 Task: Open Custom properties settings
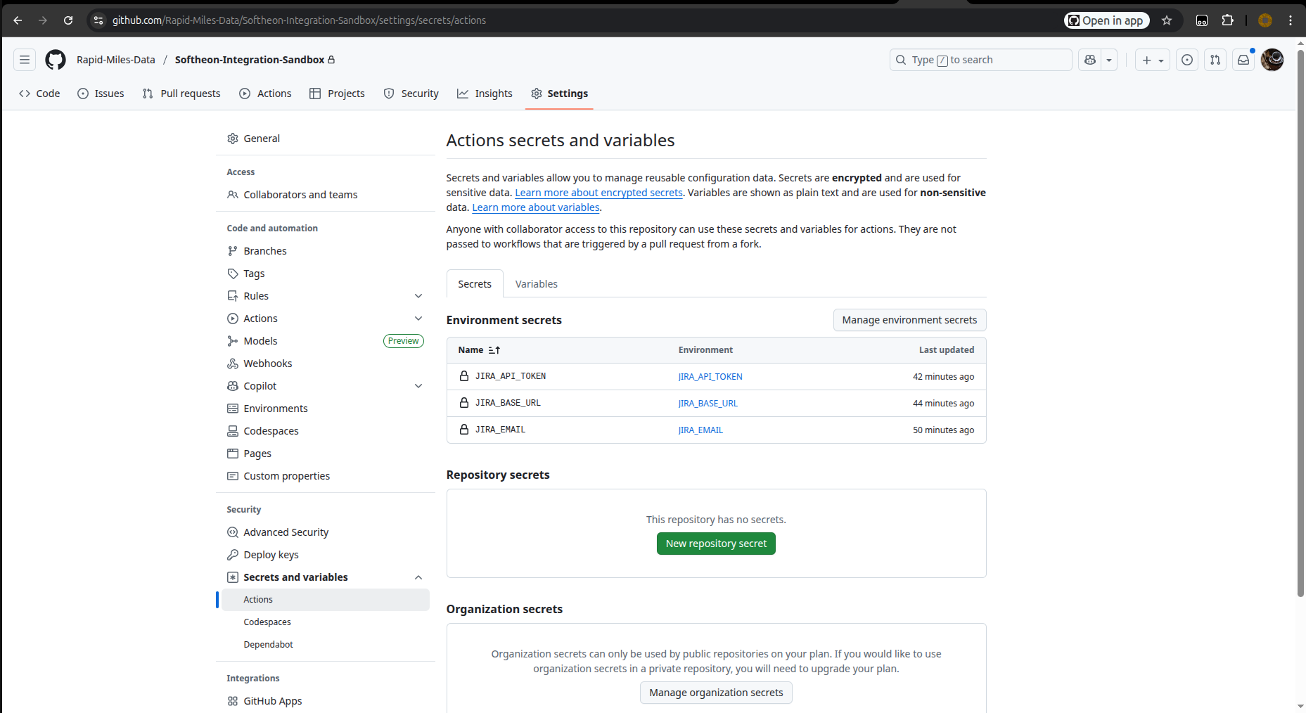tap(326, 476)
